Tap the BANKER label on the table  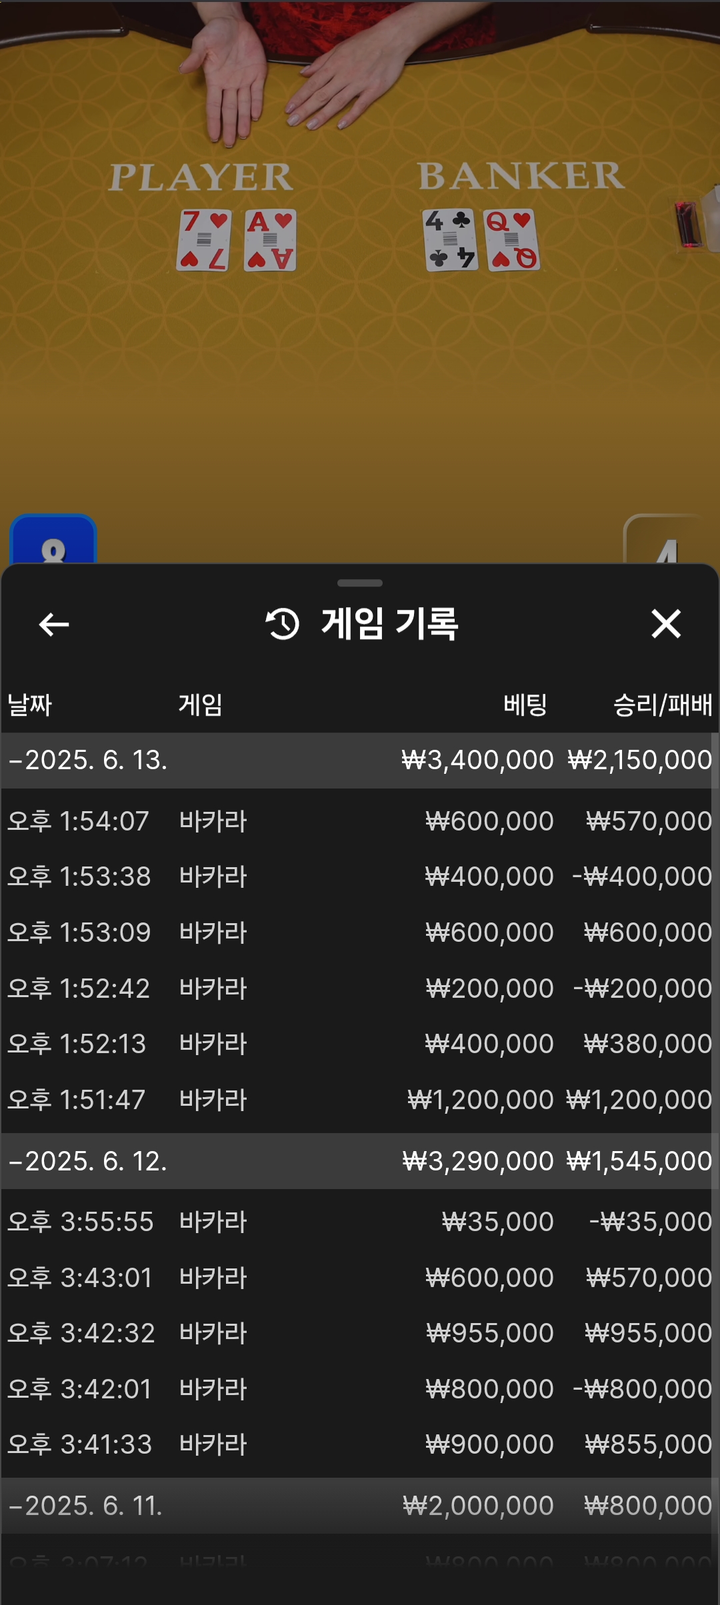tap(521, 176)
